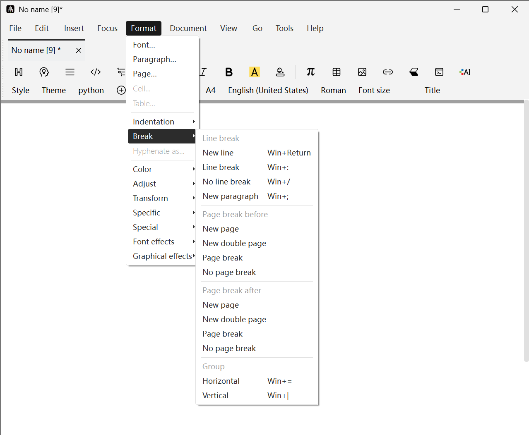The height and width of the screenshot is (435, 529).
Task: Click the code brackets icon
Action: point(96,72)
